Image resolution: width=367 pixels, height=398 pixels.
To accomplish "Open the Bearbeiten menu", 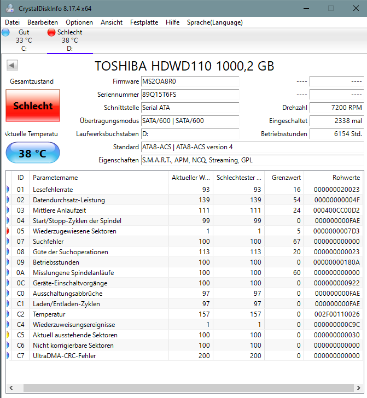I will pyautogui.click(x=43, y=22).
